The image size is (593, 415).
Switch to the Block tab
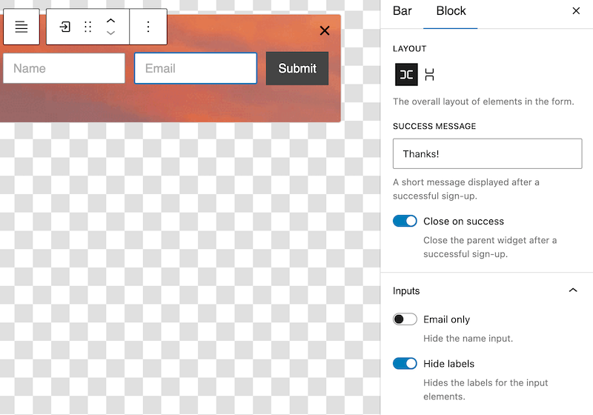tap(451, 11)
